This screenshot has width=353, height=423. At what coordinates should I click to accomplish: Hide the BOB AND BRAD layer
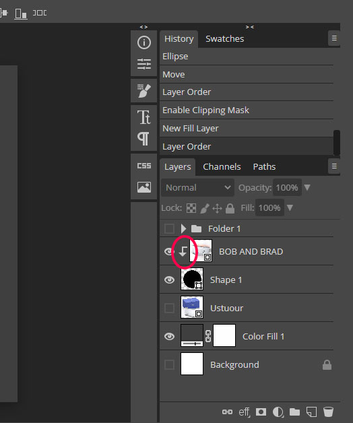click(x=168, y=252)
